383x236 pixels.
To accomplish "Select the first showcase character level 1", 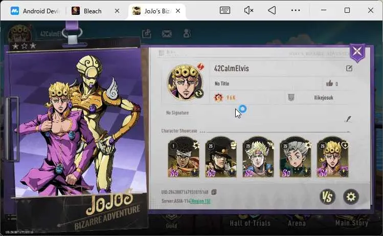I will (184, 157).
